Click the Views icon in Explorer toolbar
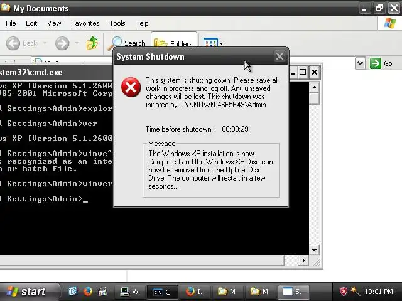 point(210,43)
